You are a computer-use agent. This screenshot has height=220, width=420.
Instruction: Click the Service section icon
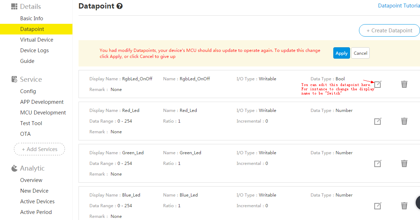coord(14,79)
